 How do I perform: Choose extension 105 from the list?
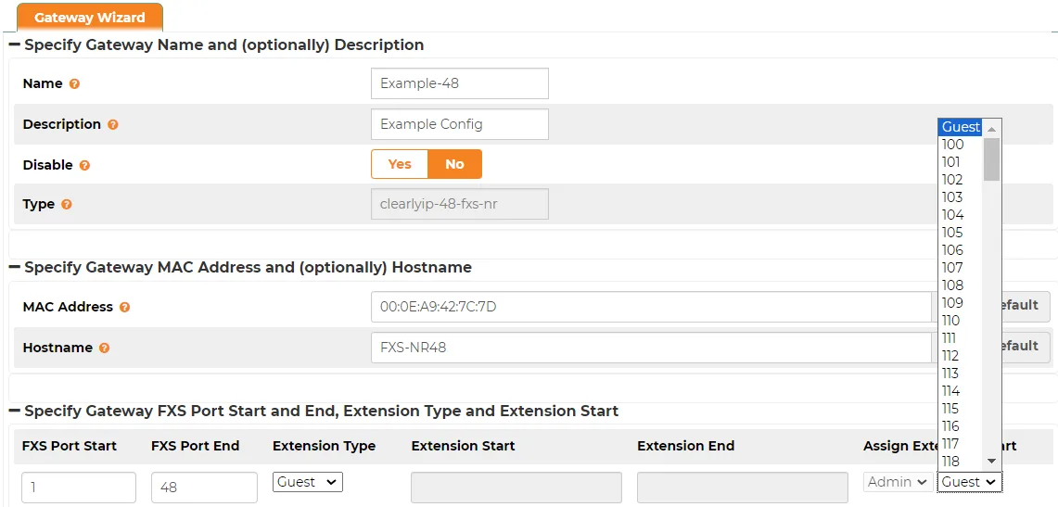point(961,233)
